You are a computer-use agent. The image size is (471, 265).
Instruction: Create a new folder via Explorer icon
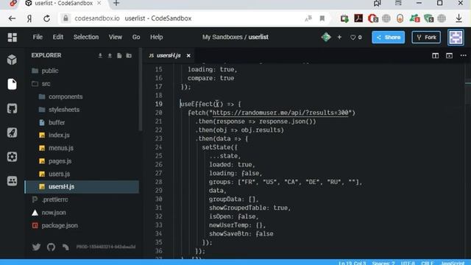pyautogui.click(x=129, y=56)
